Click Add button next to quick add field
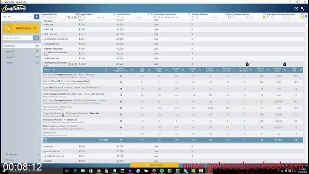The width and height of the screenshot is (309, 174). coord(36,38)
